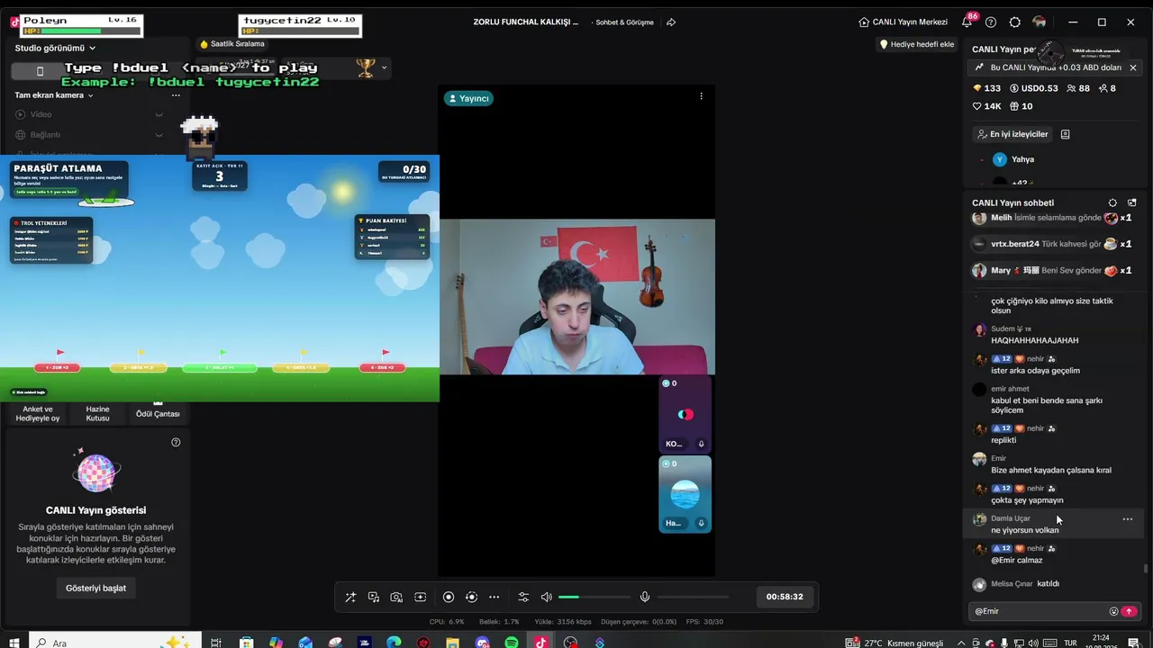Click the USD0.53 earnings value
Screen dimensions: 1153x648
1034,88
